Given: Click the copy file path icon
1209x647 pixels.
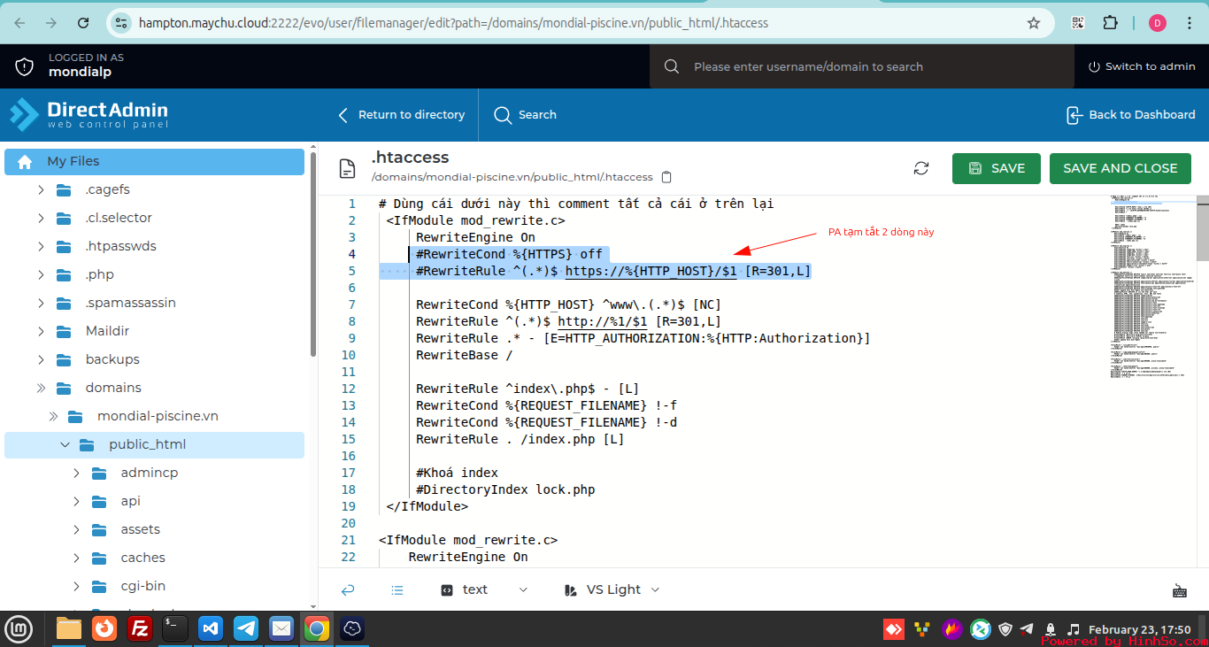Looking at the screenshot, I should (667, 177).
